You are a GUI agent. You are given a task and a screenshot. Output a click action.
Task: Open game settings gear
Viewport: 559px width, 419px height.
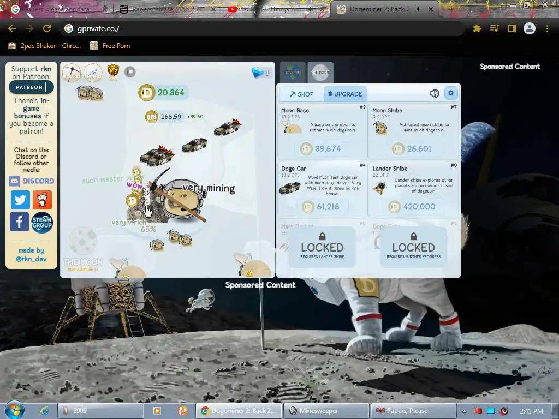click(451, 93)
